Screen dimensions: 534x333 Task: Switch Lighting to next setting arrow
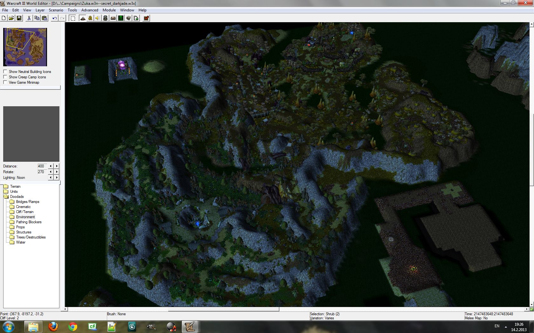pyautogui.click(x=57, y=178)
